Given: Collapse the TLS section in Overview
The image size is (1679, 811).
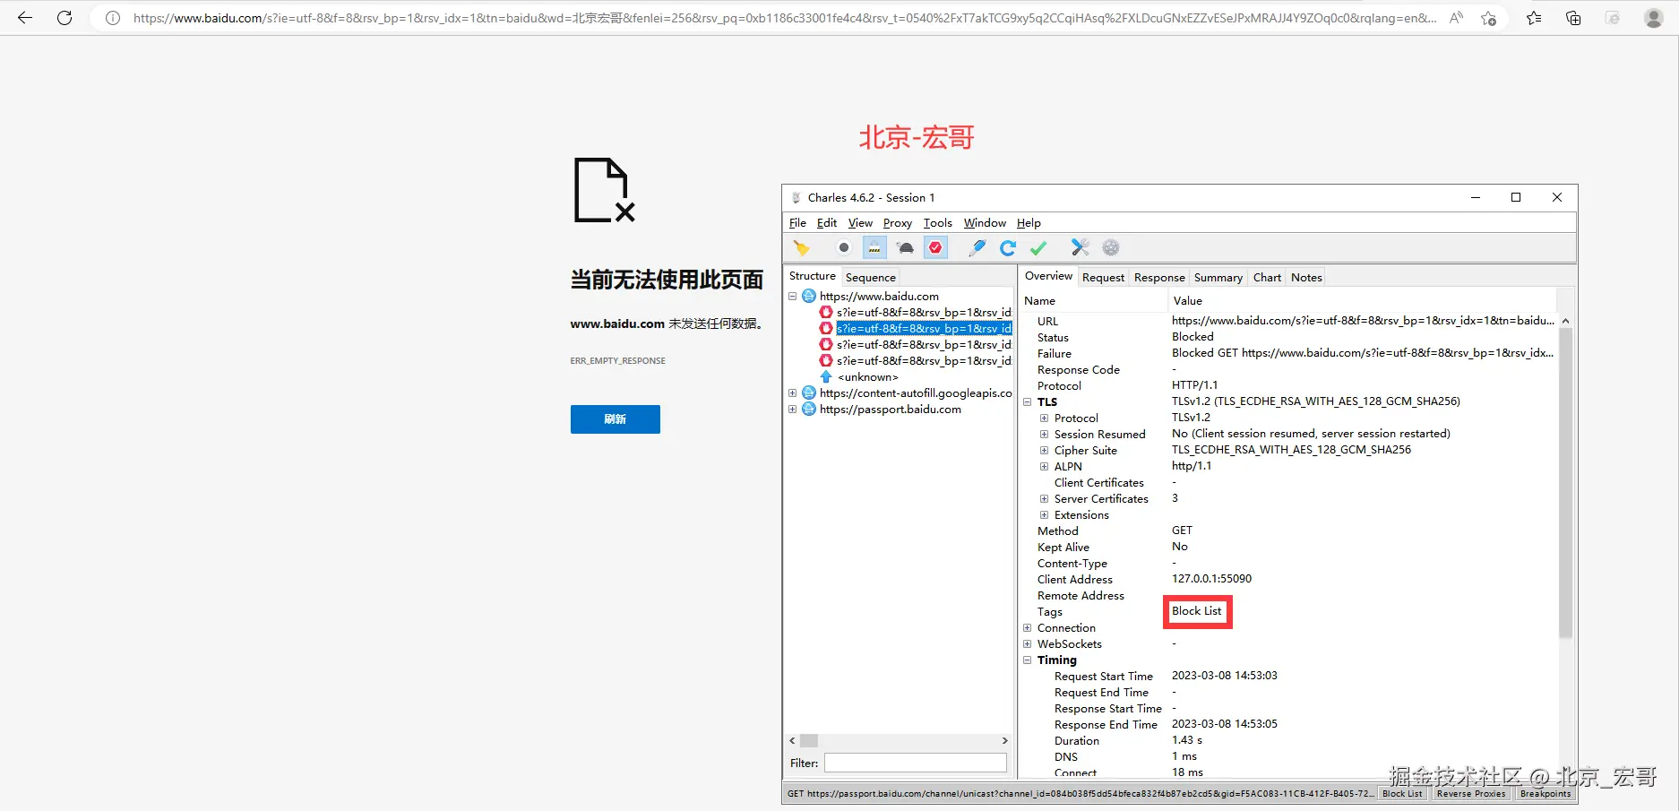Looking at the screenshot, I should click(1028, 402).
